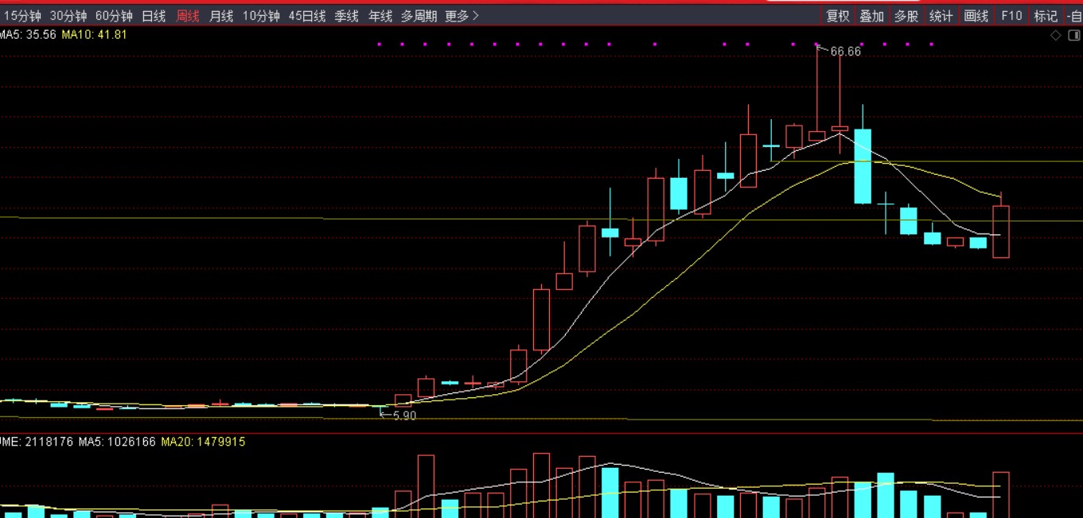This screenshot has width=1083, height=518.
Task: Click the 统计 statistics button
Action: pyautogui.click(x=941, y=16)
